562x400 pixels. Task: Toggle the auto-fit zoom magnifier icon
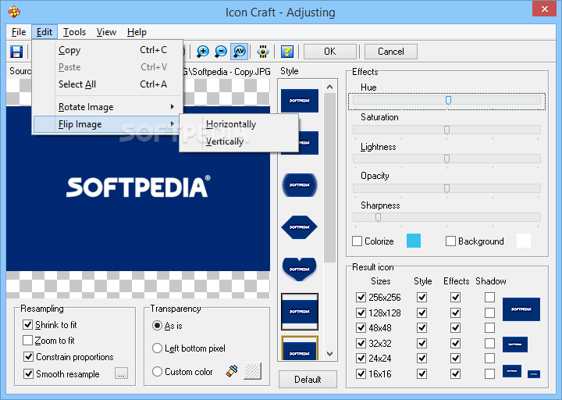240,52
